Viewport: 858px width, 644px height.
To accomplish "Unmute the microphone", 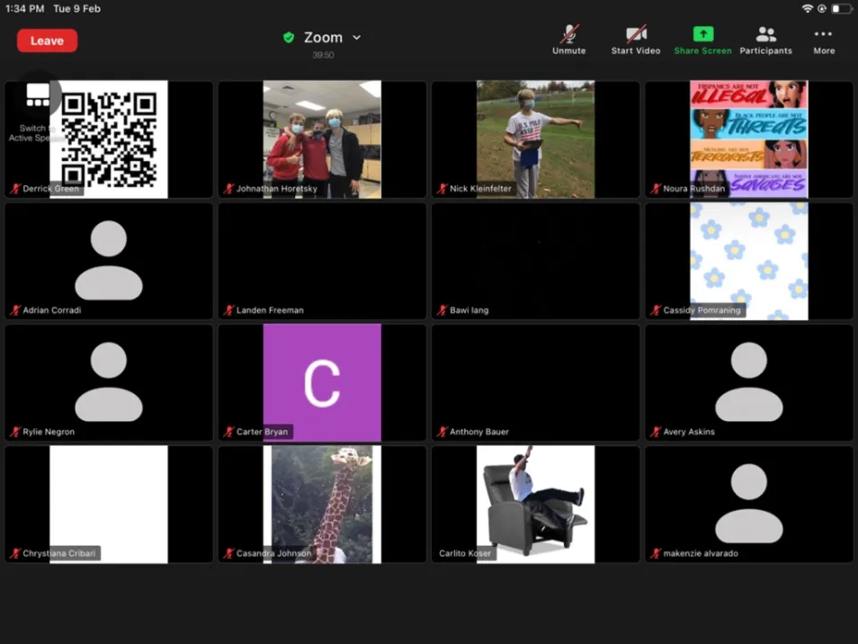I will click(x=568, y=35).
